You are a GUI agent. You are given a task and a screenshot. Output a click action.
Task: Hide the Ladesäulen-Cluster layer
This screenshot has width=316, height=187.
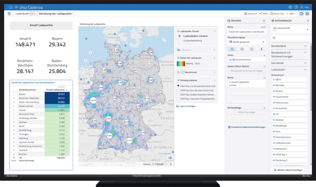coord(178,31)
